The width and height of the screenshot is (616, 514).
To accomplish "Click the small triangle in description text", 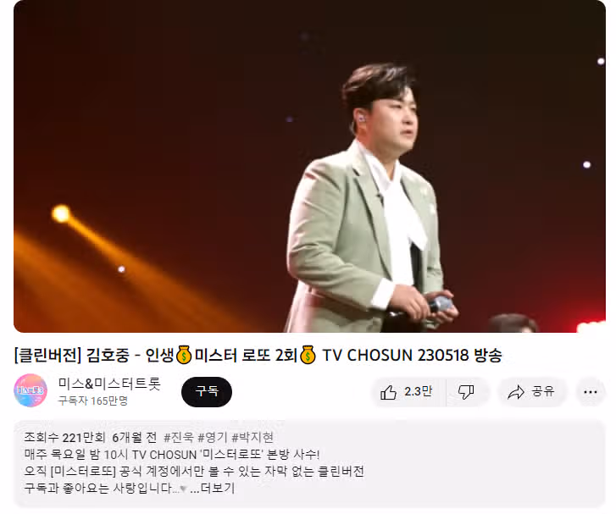I will [183, 489].
